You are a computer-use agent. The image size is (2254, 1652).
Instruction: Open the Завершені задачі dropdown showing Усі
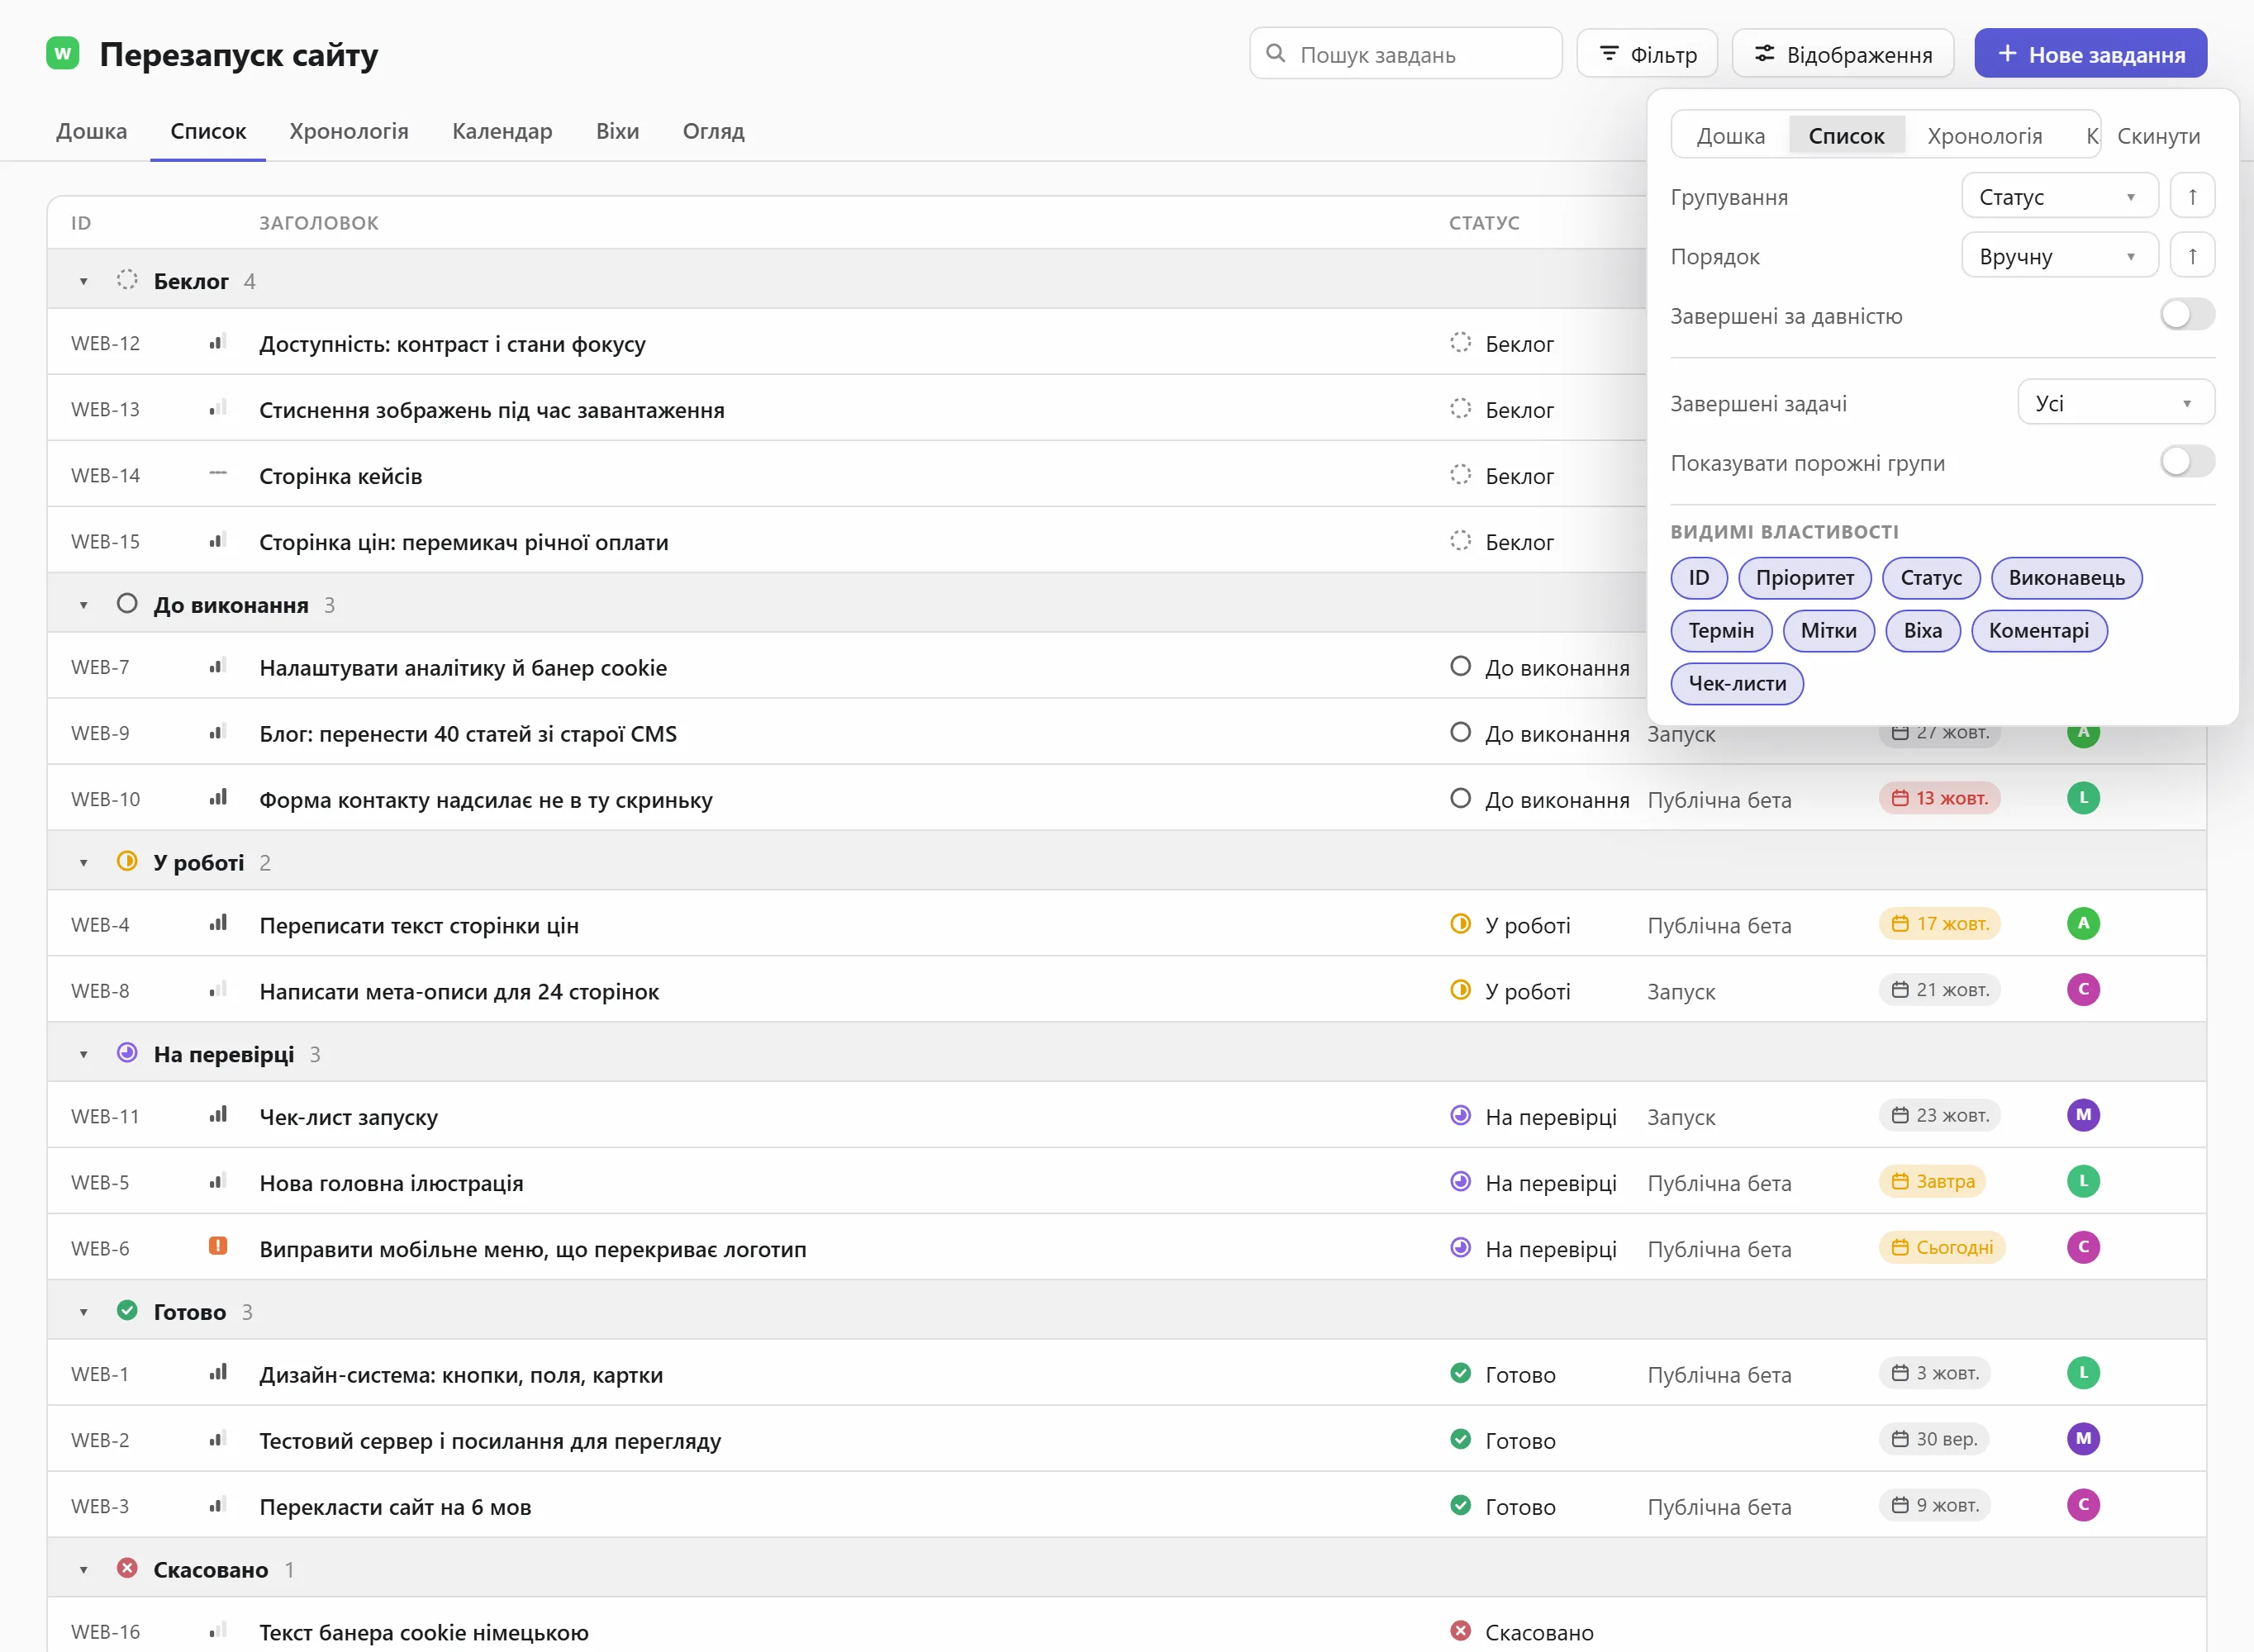tap(2115, 403)
